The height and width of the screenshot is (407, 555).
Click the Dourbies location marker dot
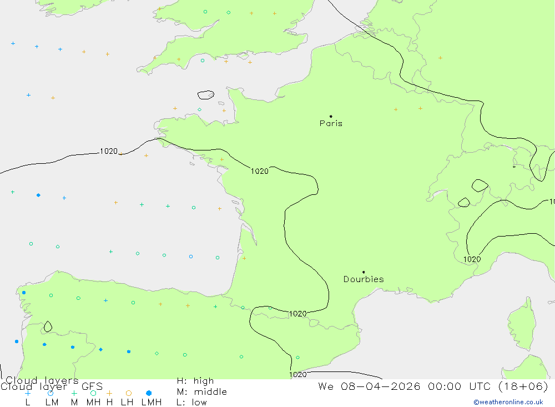coord(364,272)
